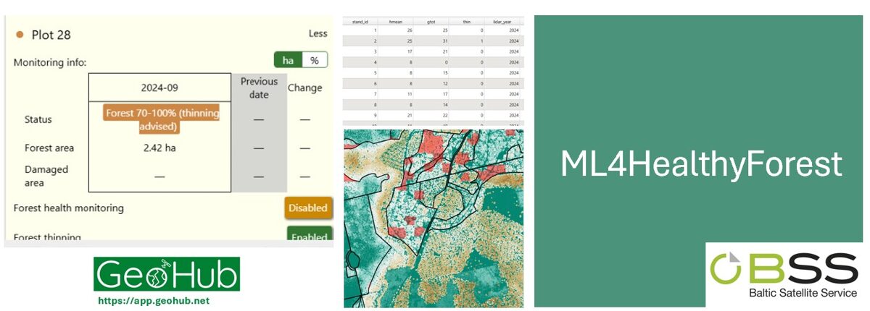Select the Previous date column header
870x311 pixels.
tap(259, 88)
